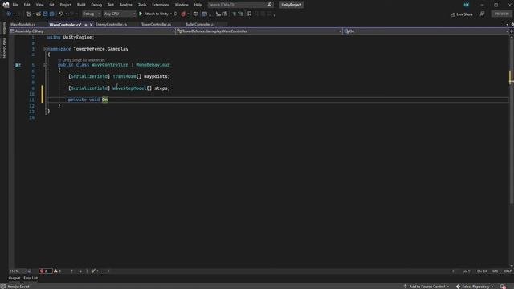The height and width of the screenshot is (289, 514).
Task: Click the Undo toolbar icon
Action: (61, 14)
